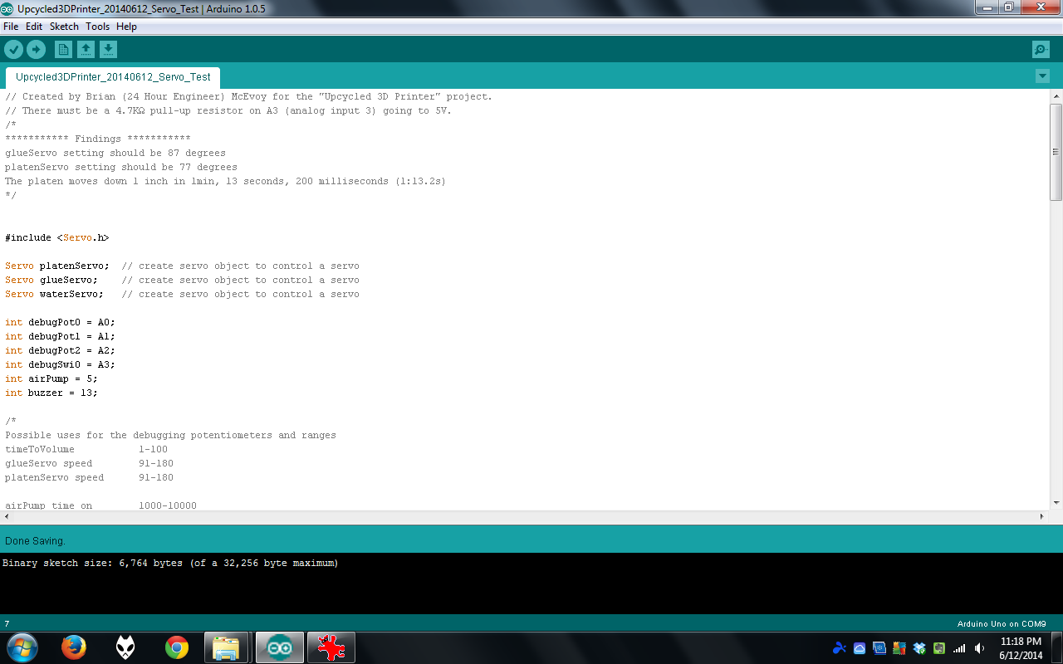Open the Help menu
1063x664 pixels.
tap(126, 27)
